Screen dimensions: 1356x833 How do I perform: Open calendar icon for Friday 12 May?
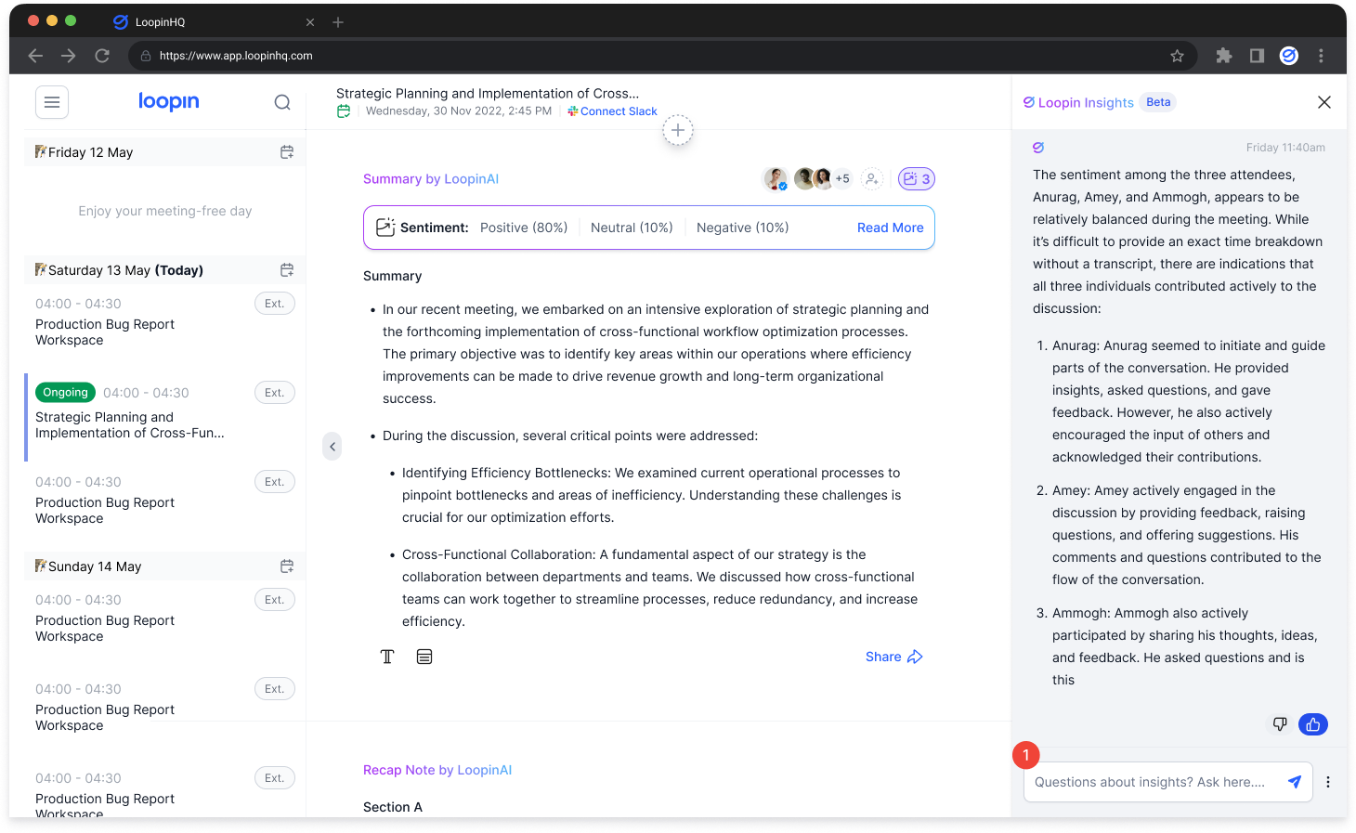(287, 152)
